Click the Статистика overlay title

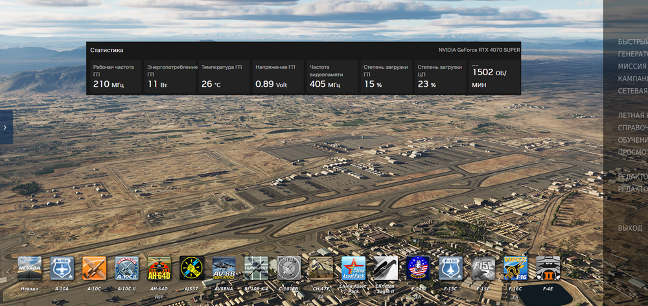pyautogui.click(x=107, y=50)
